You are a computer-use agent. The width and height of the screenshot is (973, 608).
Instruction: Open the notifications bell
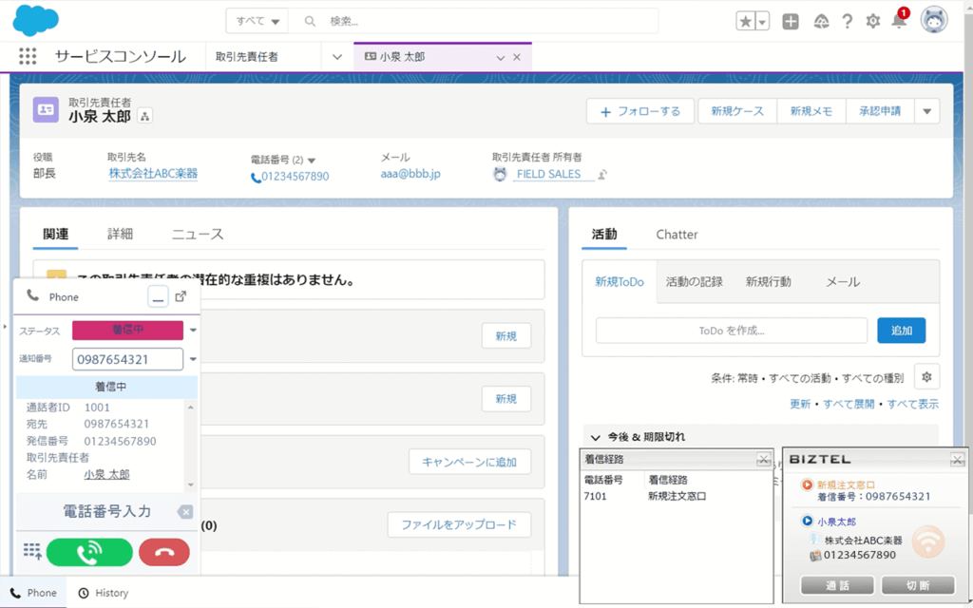pos(899,21)
